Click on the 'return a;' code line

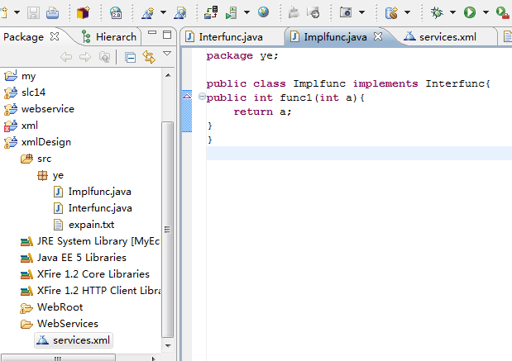click(262, 112)
